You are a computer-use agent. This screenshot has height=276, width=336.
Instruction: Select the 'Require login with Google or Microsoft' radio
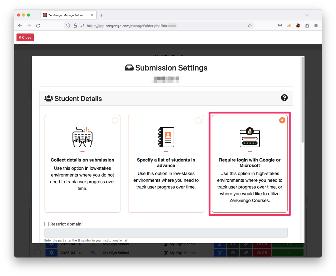pos(282,120)
